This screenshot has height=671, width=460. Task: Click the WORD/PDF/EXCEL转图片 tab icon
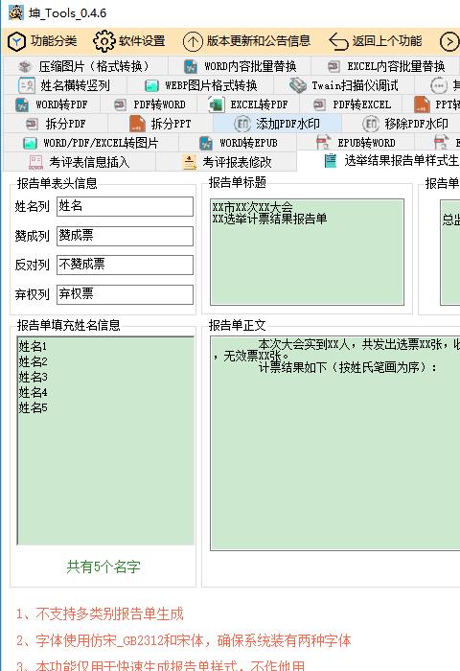30,143
